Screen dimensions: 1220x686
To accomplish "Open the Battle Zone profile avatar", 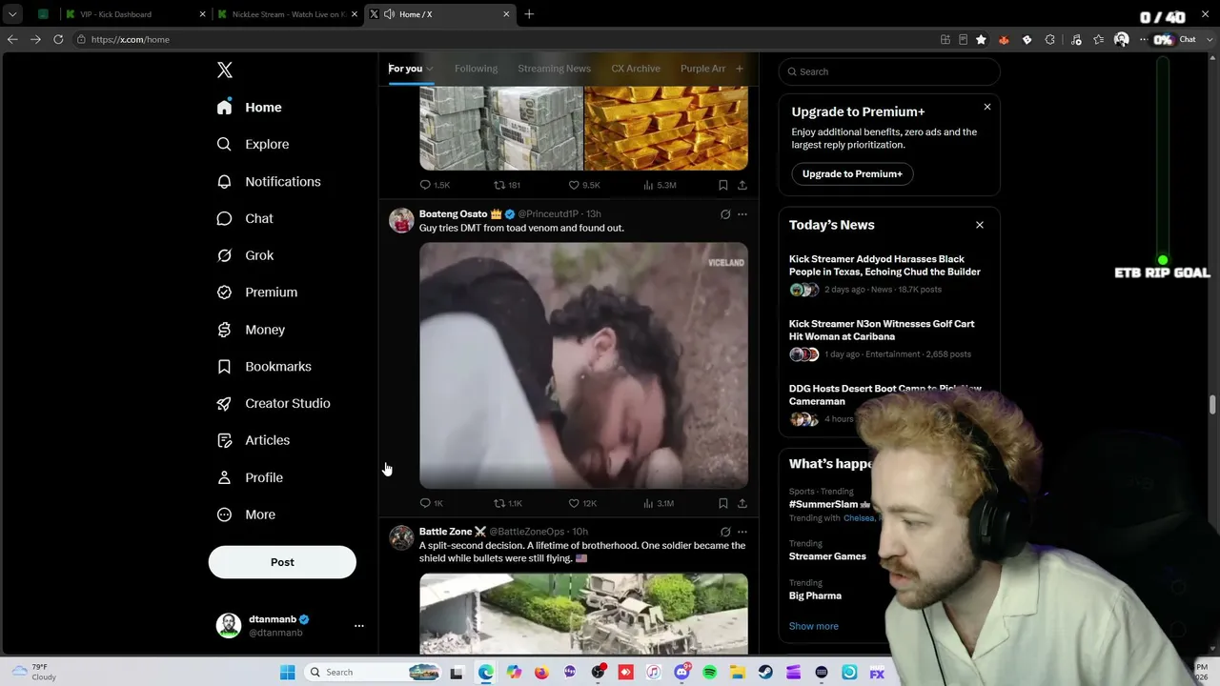I will (x=401, y=537).
